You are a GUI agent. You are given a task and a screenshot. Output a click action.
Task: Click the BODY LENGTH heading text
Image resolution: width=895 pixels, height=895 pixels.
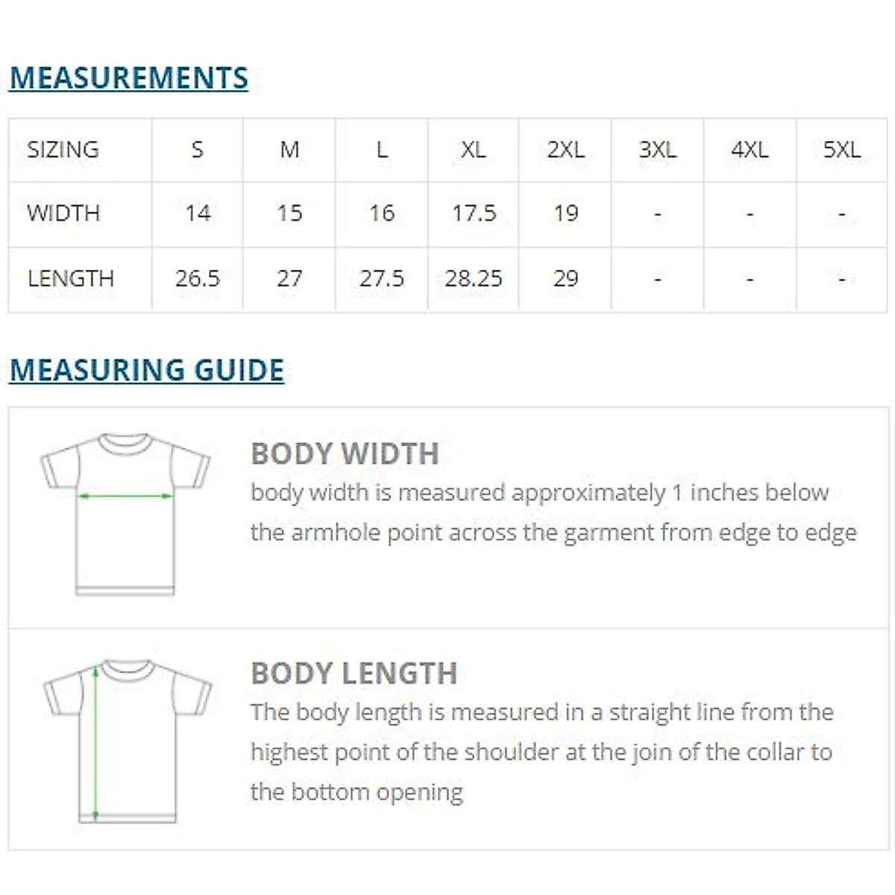tap(354, 673)
